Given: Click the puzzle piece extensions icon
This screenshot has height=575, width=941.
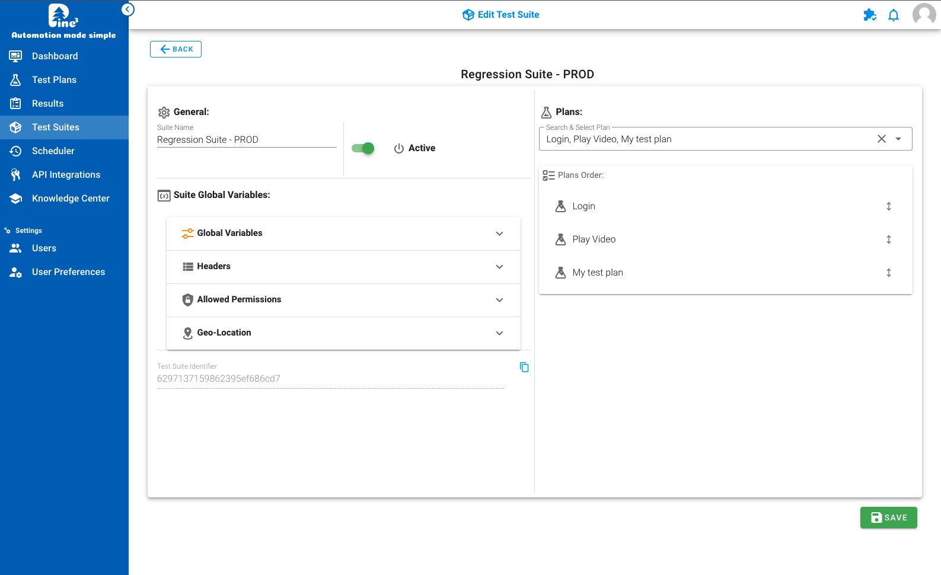Looking at the screenshot, I should tap(869, 15).
